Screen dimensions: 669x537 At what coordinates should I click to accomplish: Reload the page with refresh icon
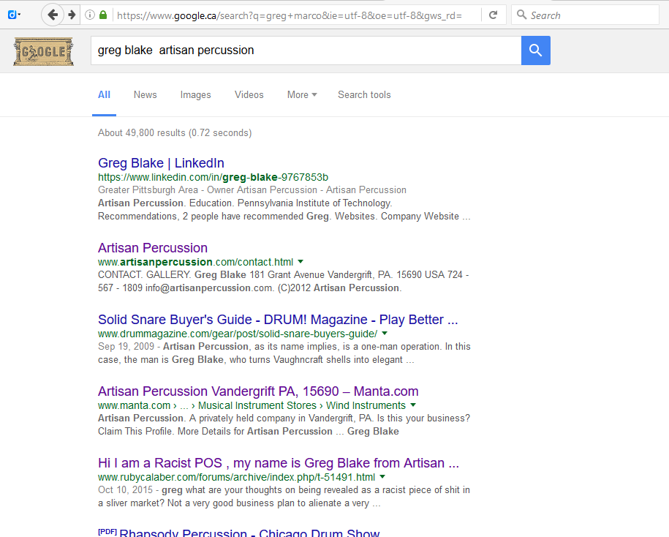click(493, 15)
